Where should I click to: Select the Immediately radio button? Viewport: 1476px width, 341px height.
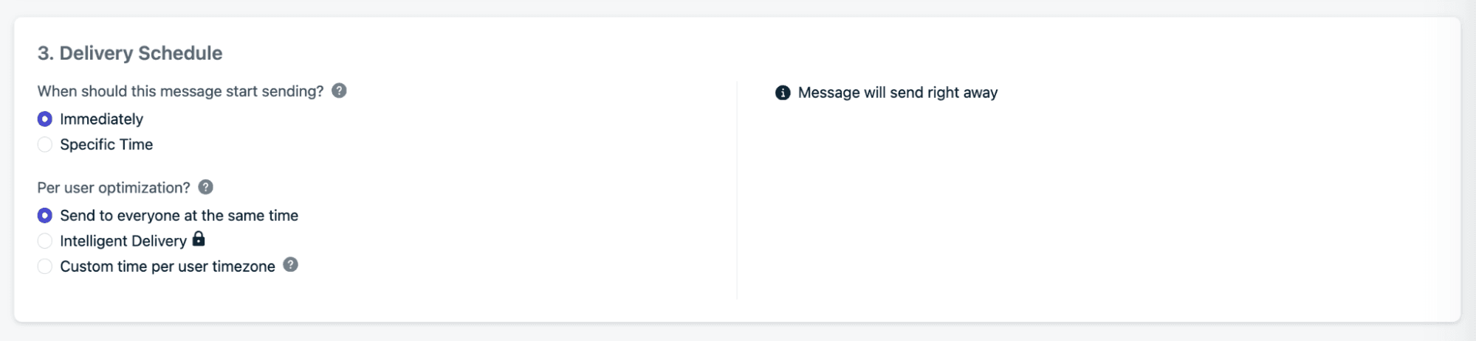(45, 119)
